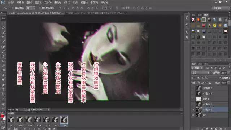Filter layers by pixel layers icon

point(208,68)
